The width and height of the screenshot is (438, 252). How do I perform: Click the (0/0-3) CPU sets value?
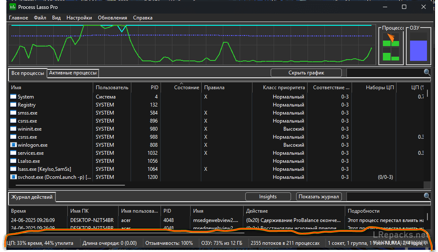pos(385,177)
